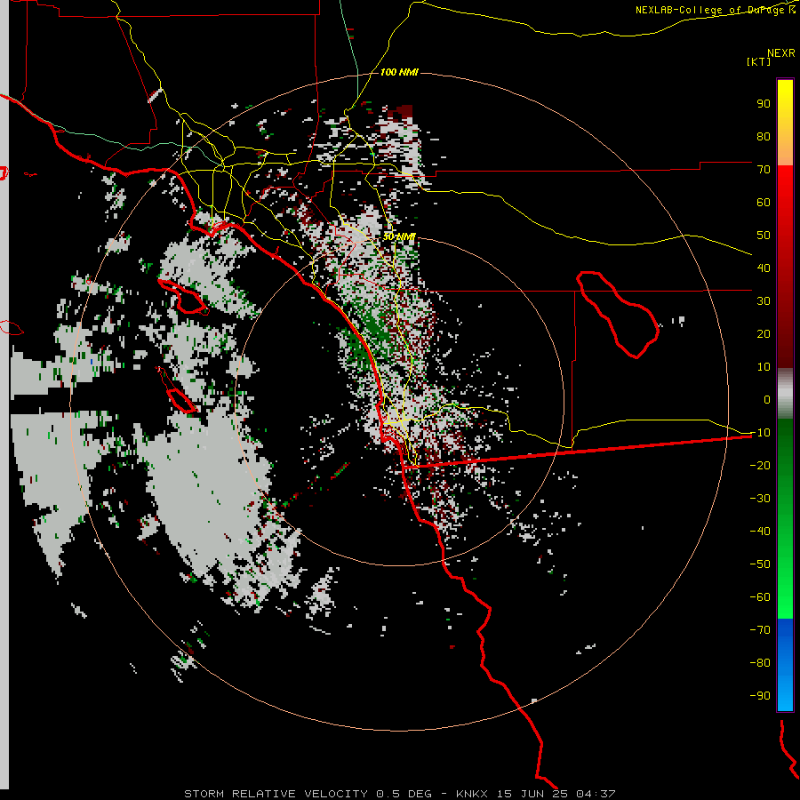Click the [KT] units label
Viewport: 800px width, 800px height.
(x=759, y=61)
